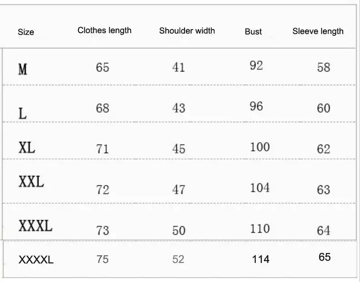Click the bust value 104 for XXL
Screen dimensions: 360x282
pyautogui.click(x=260, y=188)
